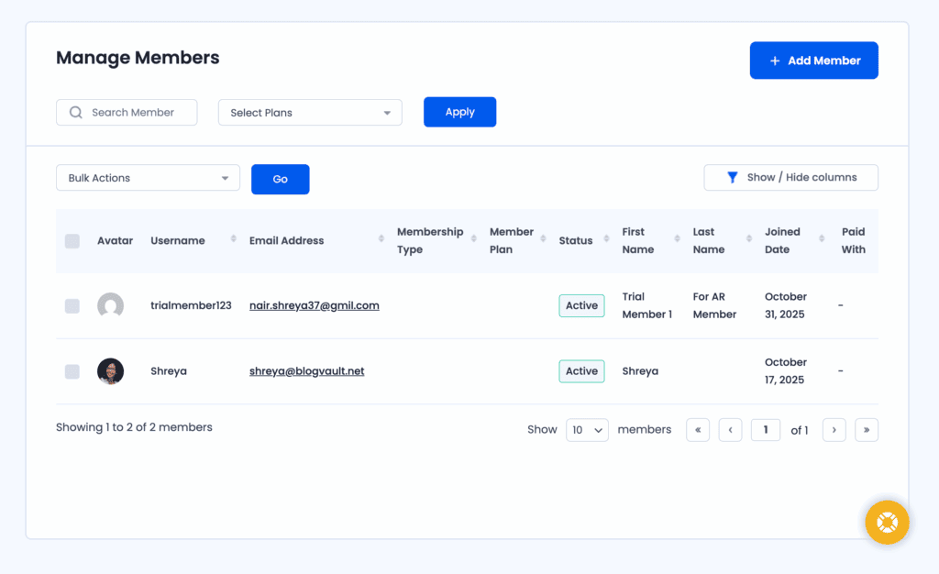Screen dimensions: 939x574
Task: Go to next page arrow
Action: point(834,430)
